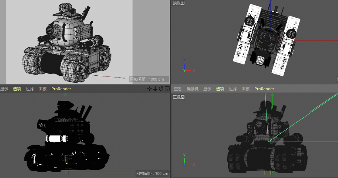
Task: Open 过滤 menu beside the viewport navigation icons
Action: tap(30, 89)
